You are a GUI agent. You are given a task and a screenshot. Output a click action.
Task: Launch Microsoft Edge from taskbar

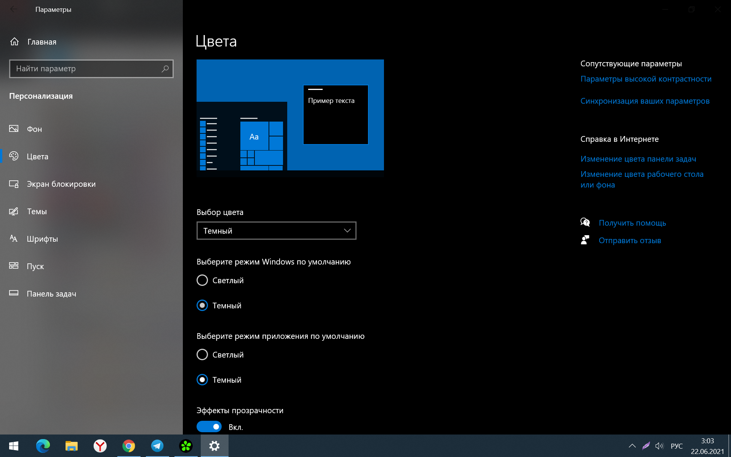(x=43, y=446)
